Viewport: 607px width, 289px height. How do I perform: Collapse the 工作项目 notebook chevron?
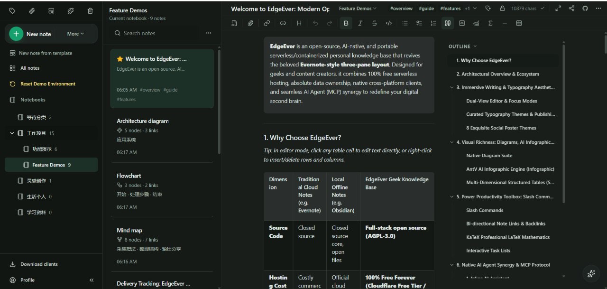[x=12, y=133]
